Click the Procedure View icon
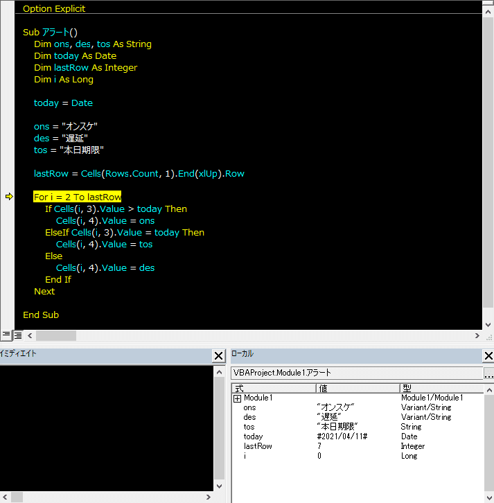Viewport: 494px width, 503px height. (6, 335)
